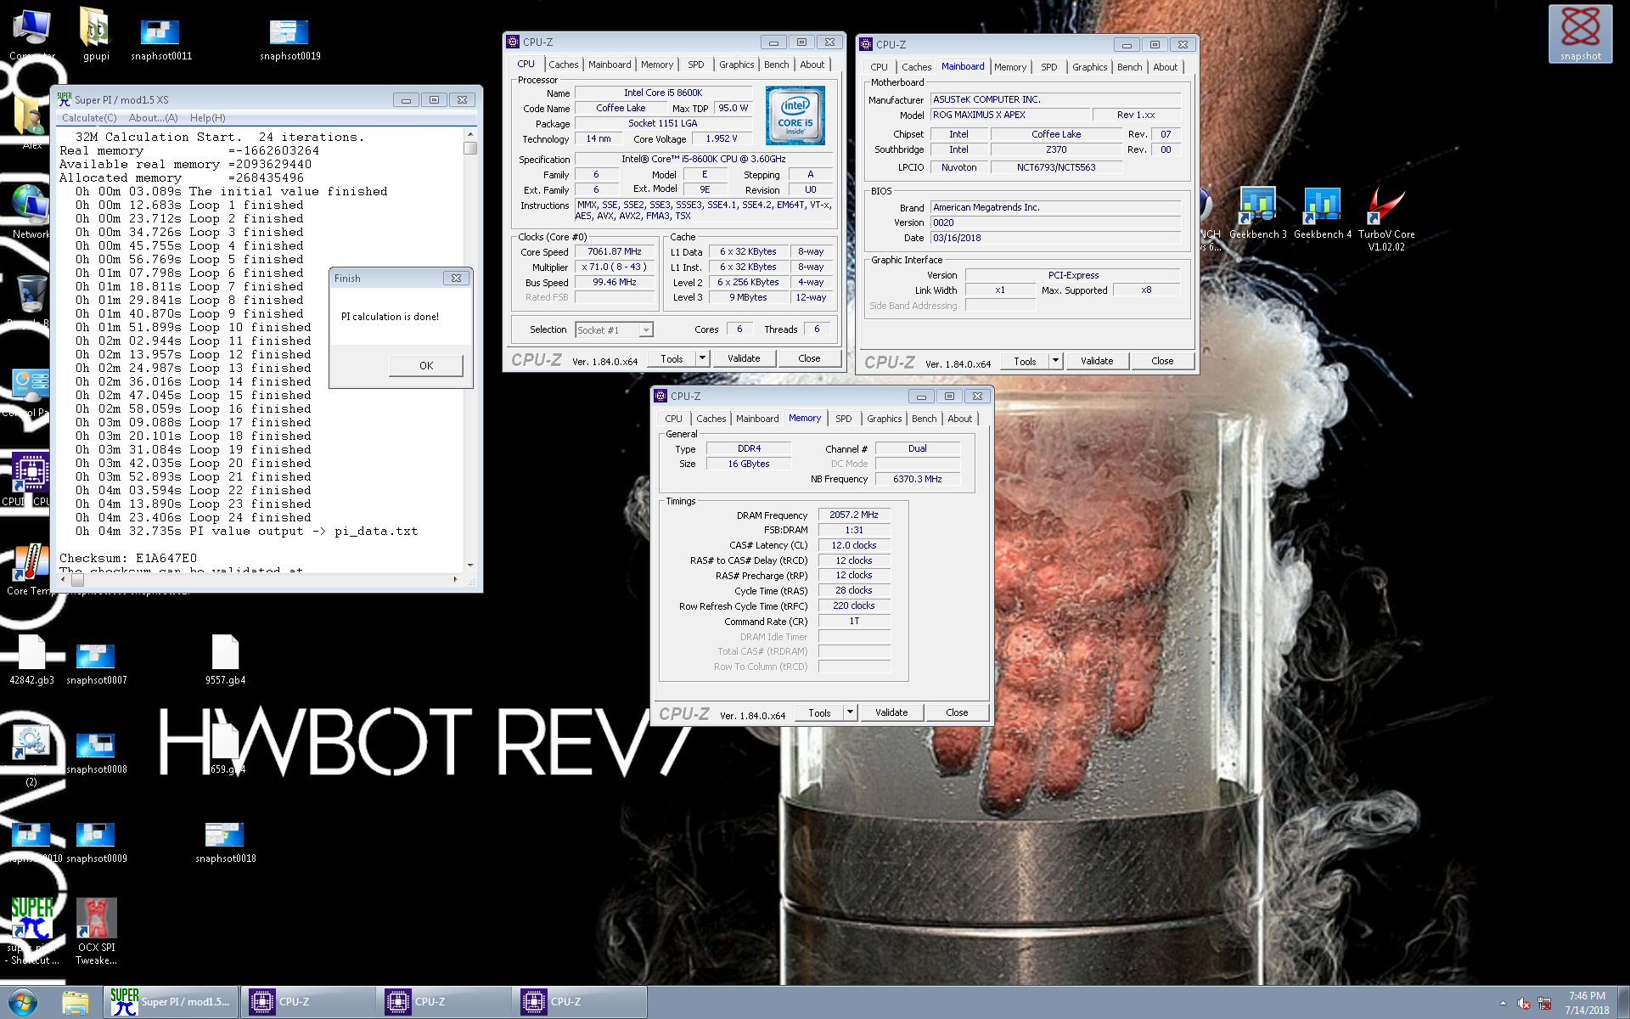Click the multiplier value x 71.0 ( 8 - 43 )
The image size is (1630, 1019).
[615, 267]
